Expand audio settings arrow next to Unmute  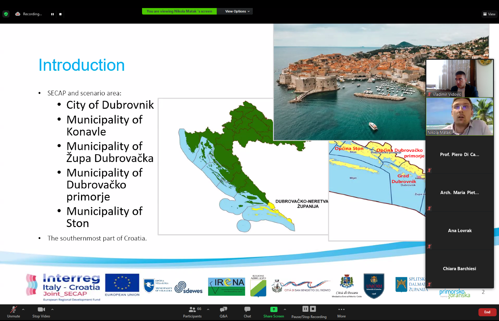click(23, 309)
